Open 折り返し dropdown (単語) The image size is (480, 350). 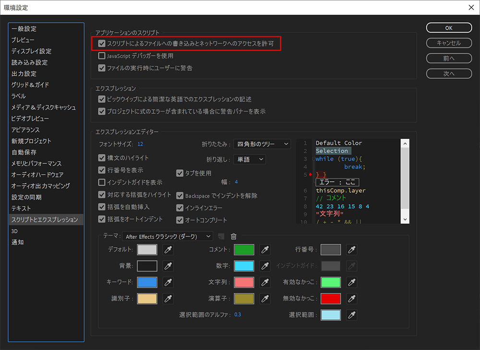[x=250, y=159]
